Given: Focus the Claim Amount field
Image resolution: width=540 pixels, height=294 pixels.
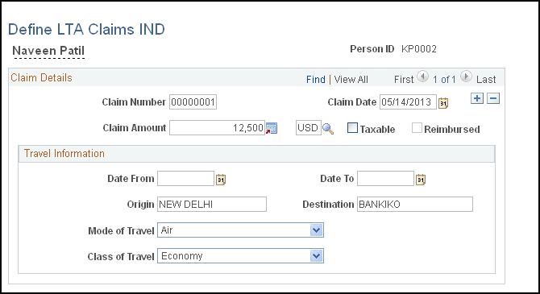Looking at the screenshot, I should pos(217,128).
